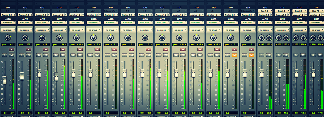The image size is (324, 117).
Task: Mute the strip with pan 41
Action: [x=11, y=55]
